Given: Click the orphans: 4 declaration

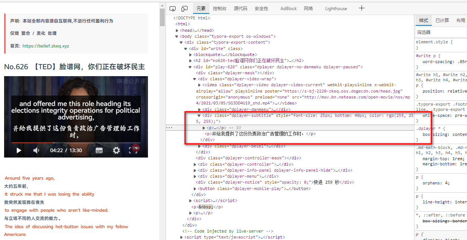Looking at the screenshot, I should pos(436,183).
